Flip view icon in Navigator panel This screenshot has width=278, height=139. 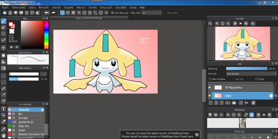point(253,23)
